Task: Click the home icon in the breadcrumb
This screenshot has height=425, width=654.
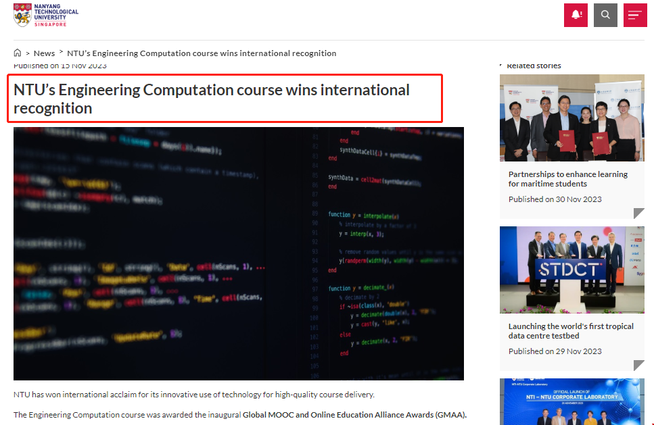Action: 18,53
